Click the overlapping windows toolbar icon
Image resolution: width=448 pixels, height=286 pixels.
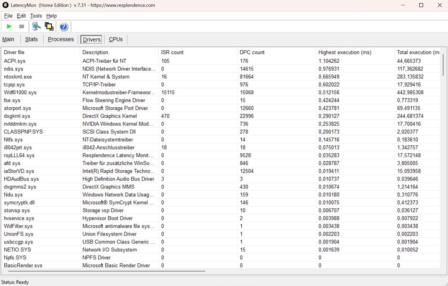pyautogui.click(x=49, y=26)
